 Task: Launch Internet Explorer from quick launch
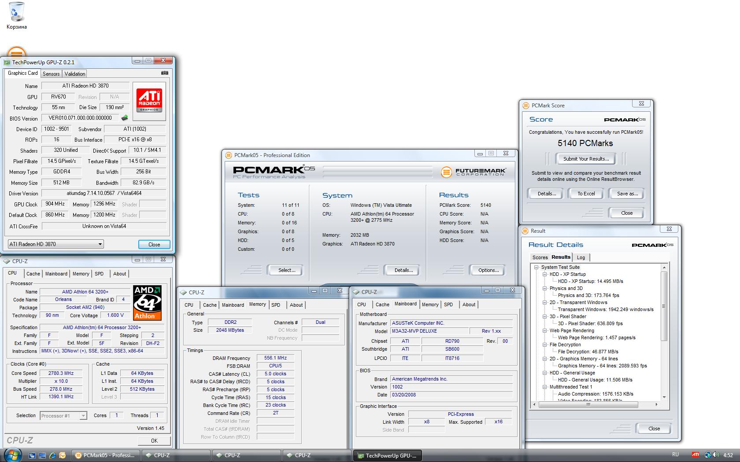[x=52, y=455]
